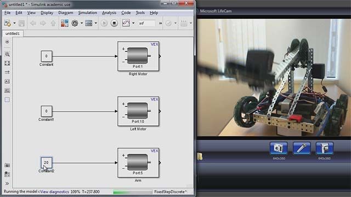Click the Left Motor block label

click(138, 129)
